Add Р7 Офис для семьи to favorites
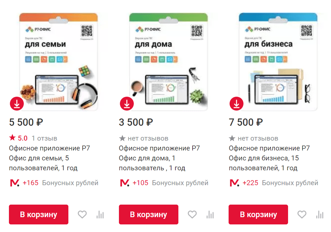Viewport: 331px width, 232px height. [x=82, y=215]
